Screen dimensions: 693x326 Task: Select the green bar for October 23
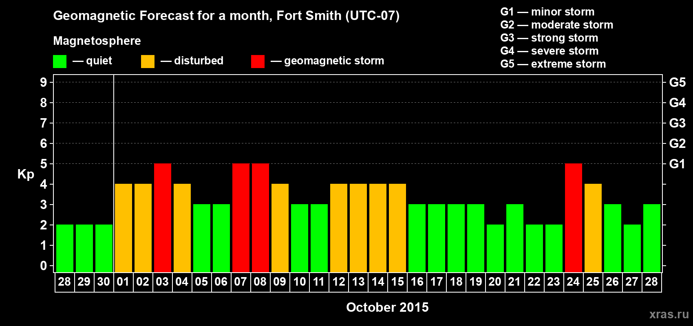point(554,249)
